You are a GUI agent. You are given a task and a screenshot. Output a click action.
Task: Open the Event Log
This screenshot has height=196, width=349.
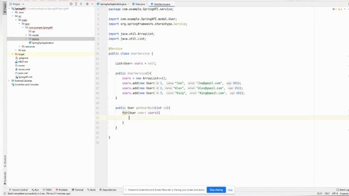click(342, 190)
